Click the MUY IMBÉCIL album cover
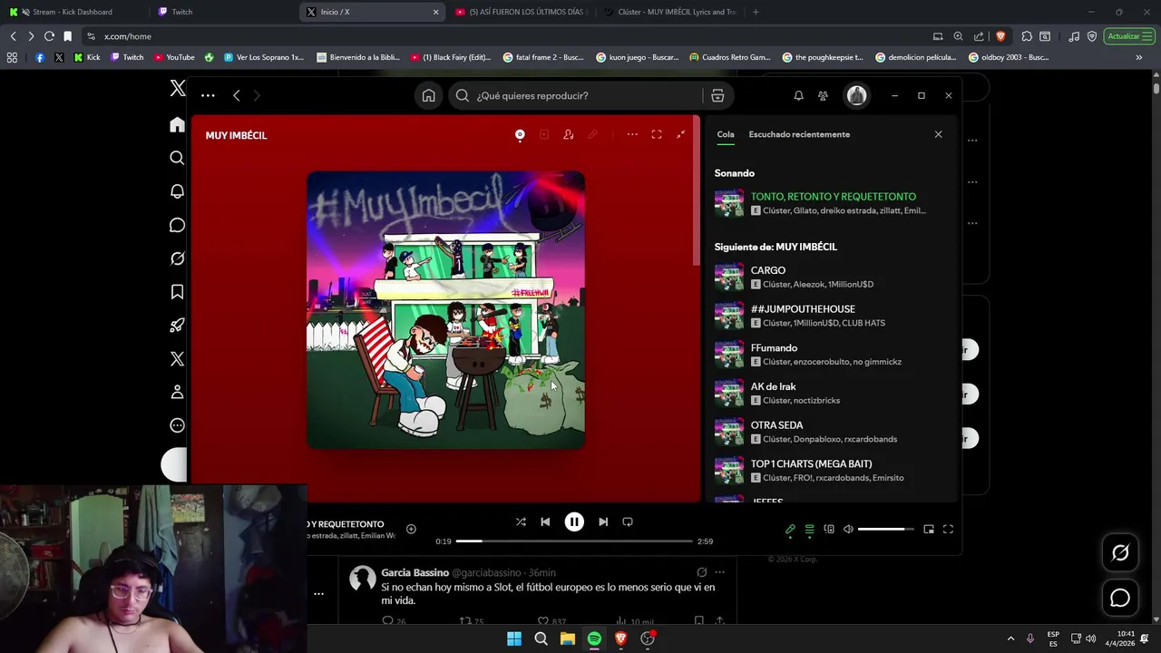The height and width of the screenshot is (653, 1161). tap(445, 309)
